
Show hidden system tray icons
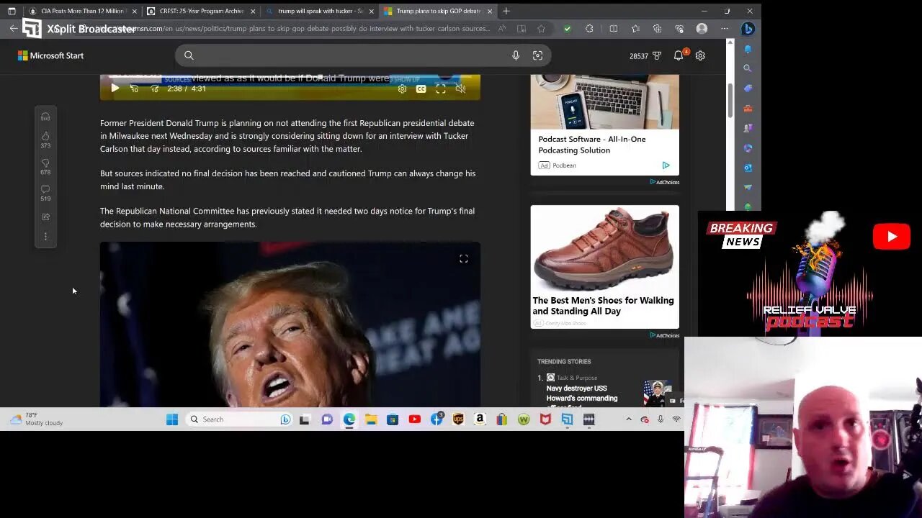(x=629, y=419)
